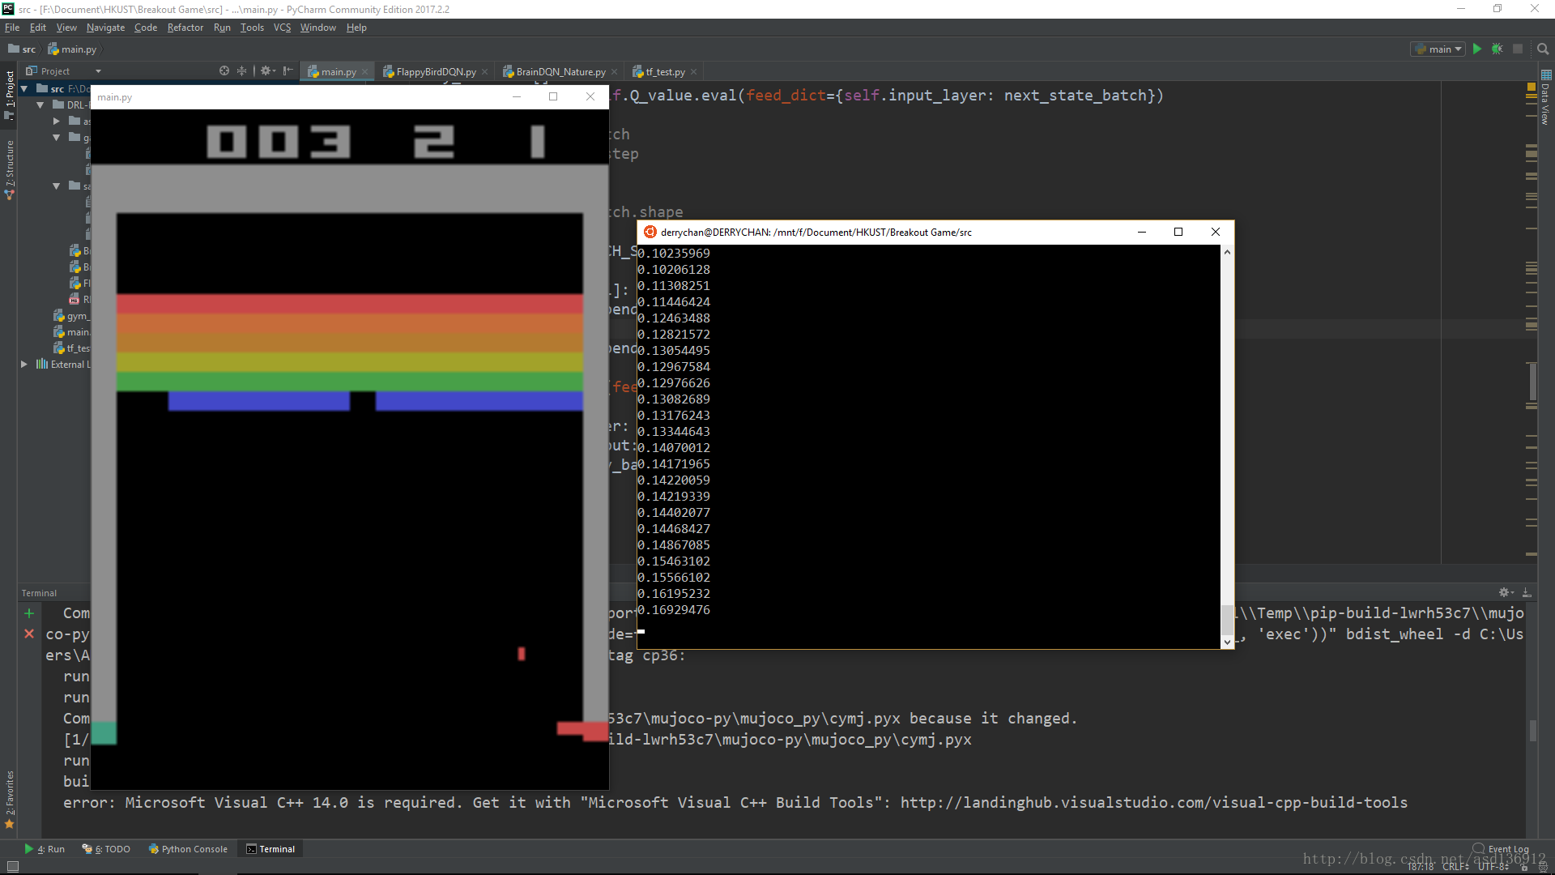The image size is (1555, 875).
Task: Toggle the 1: Project side tab
Action: point(10,96)
